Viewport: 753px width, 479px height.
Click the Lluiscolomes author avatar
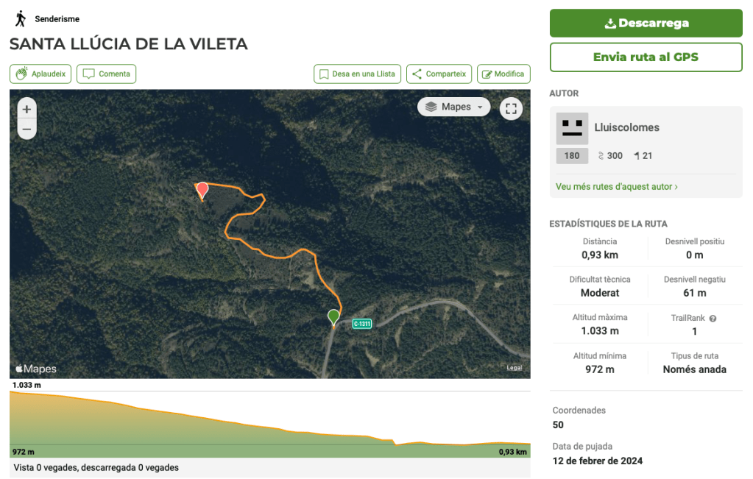point(572,128)
